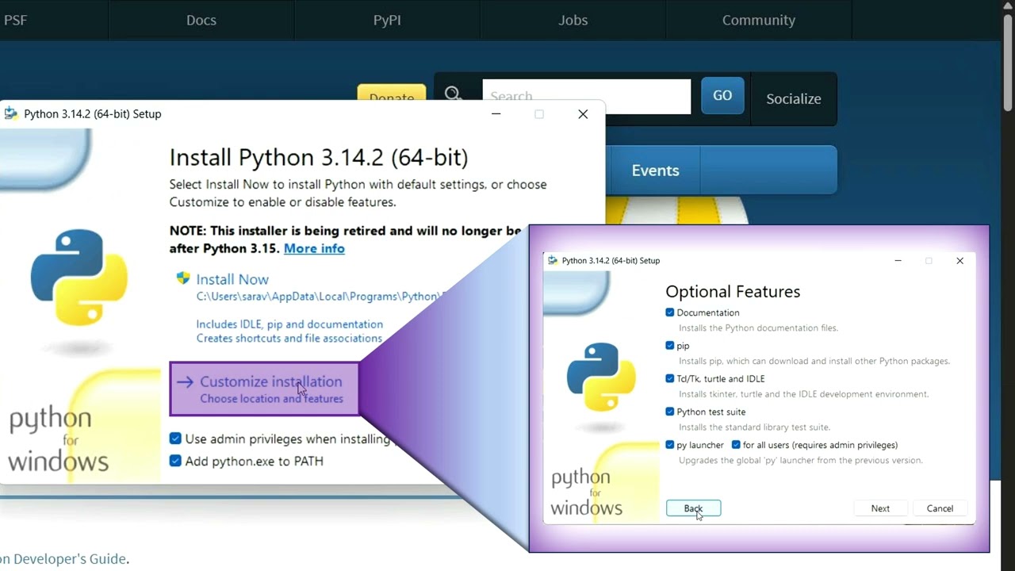The height and width of the screenshot is (571, 1015).
Task: Open the Developer's Guide link
Action: pos(63,559)
